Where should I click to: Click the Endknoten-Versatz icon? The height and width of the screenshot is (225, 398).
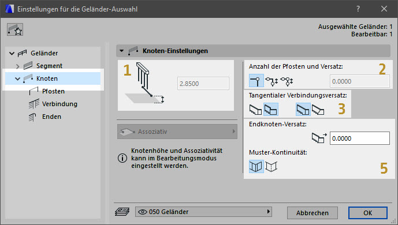[x=319, y=138]
